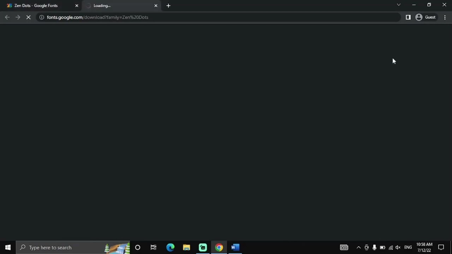Viewport: 452px width, 254px height.
Task: Open the Guest profile menu
Action: pyautogui.click(x=426, y=17)
